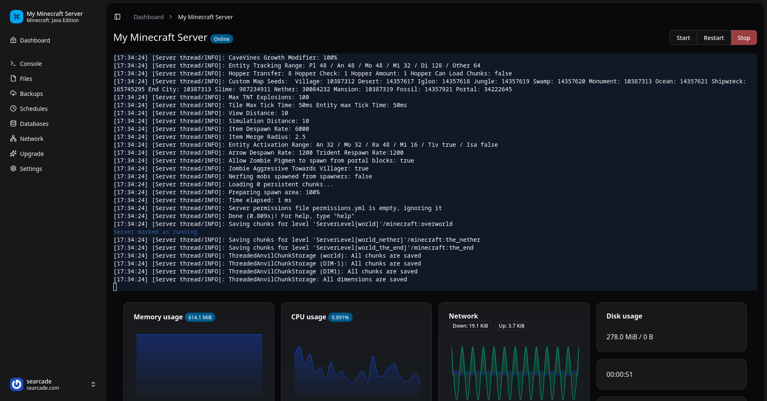Click the searcade.com account text

[43, 388]
